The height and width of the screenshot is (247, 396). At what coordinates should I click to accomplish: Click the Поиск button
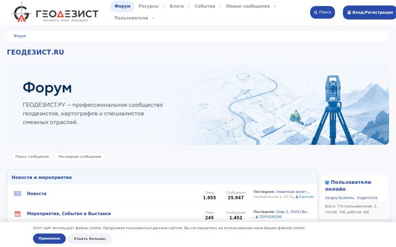coord(322,12)
